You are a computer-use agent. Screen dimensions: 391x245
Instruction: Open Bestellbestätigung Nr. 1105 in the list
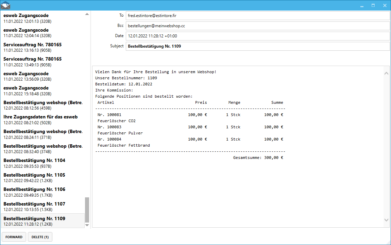[43, 178]
